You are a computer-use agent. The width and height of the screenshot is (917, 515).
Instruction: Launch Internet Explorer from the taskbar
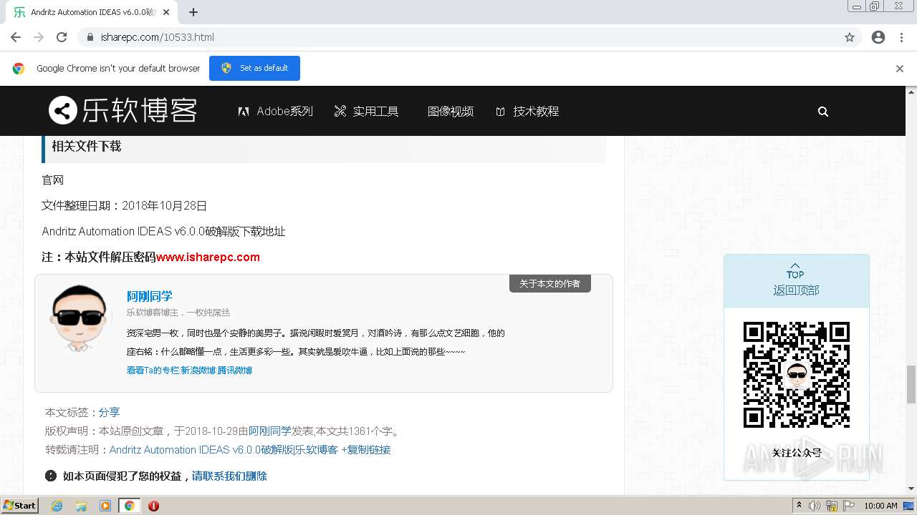[57, 506]
